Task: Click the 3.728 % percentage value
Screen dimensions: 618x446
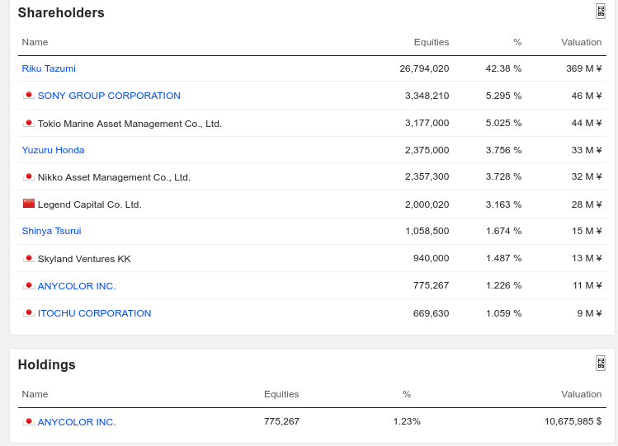Action: tap(503, 176)
